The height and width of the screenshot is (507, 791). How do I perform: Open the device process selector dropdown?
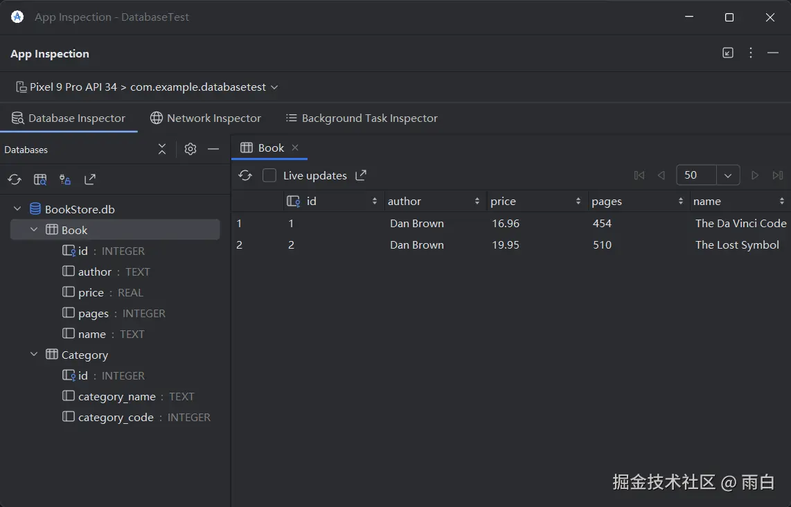(x=147, y=87)
